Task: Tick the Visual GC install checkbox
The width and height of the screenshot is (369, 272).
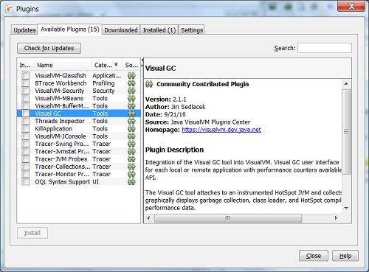Action: point(25,114)
